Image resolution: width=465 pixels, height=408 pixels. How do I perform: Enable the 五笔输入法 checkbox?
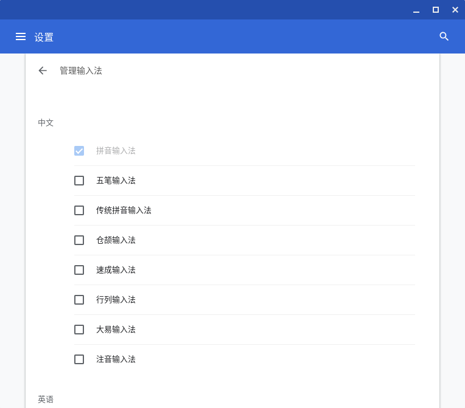(79, 181)
